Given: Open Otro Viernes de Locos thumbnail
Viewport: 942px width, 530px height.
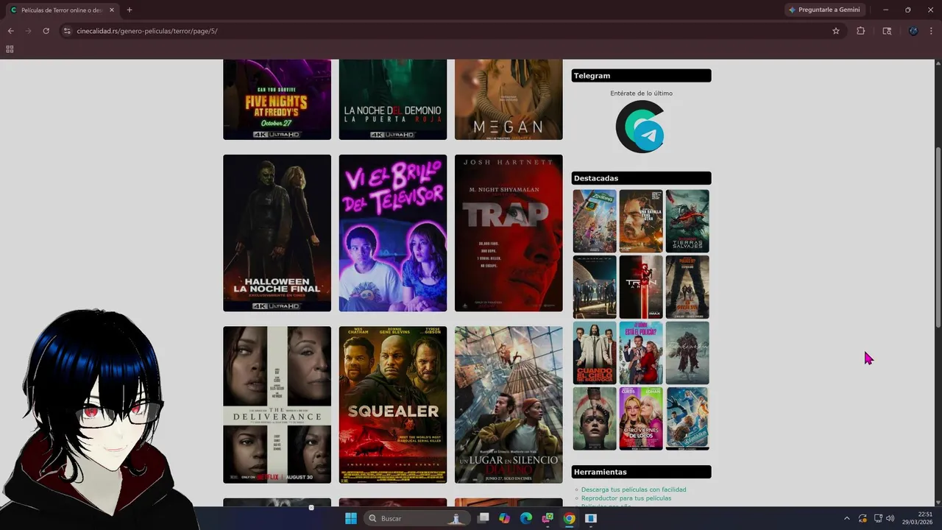Looking at the screenshot, I should click(x=641, y=418).
